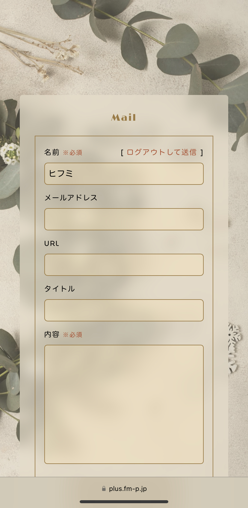
Task: Select the empty URL input field
Action: (x=124, y=265)
